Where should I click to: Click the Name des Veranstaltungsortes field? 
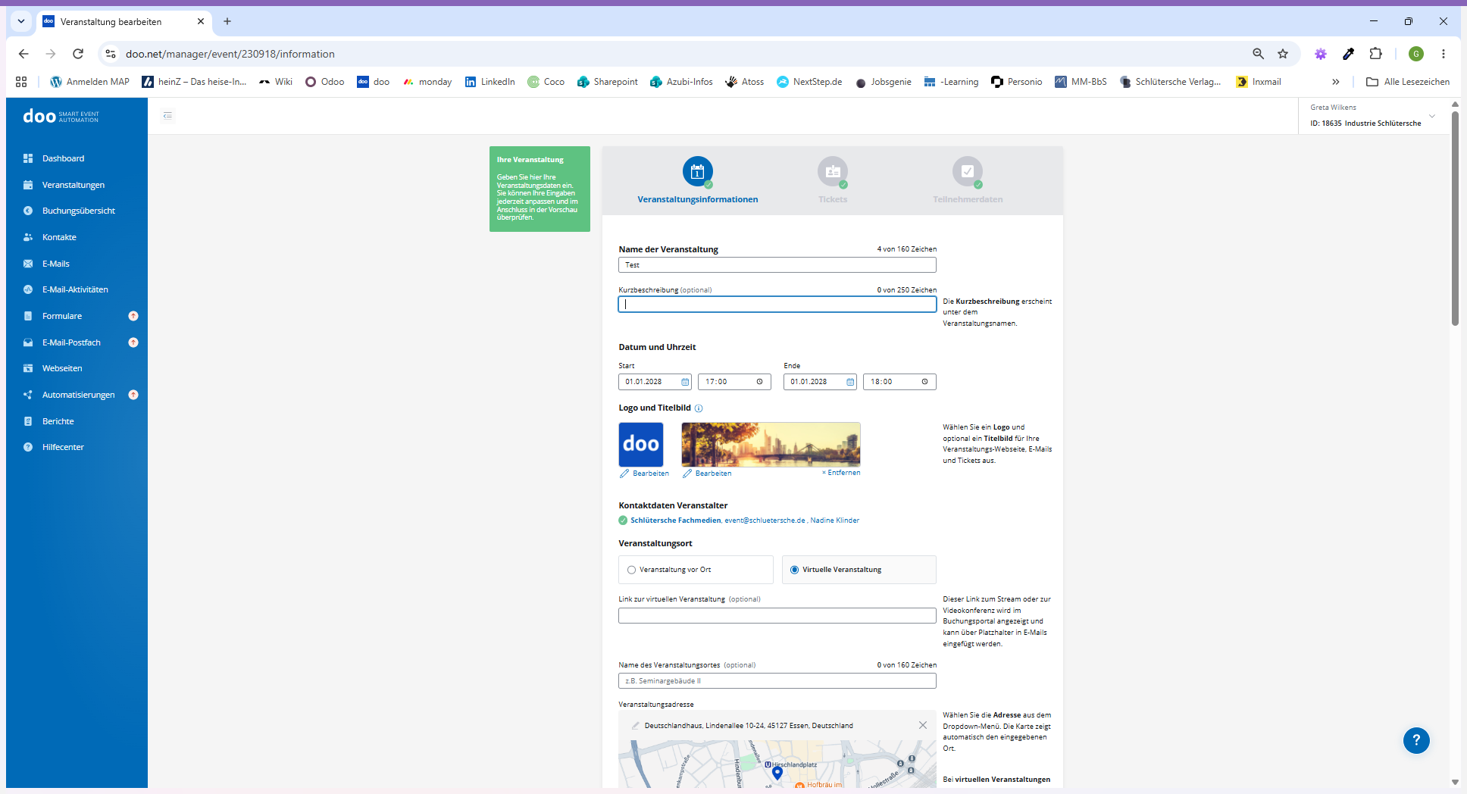777,681
